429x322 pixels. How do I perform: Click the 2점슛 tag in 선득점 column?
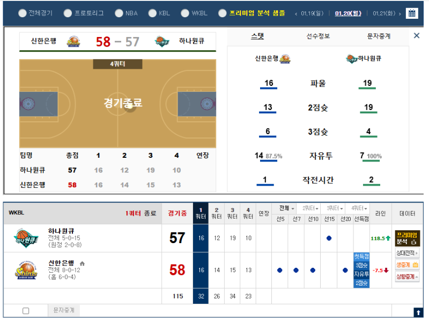click(x=361, y=283)
